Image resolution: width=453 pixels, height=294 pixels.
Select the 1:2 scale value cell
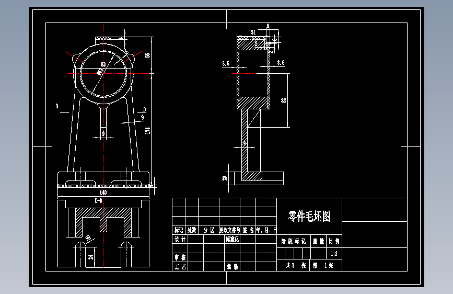click(x=334, y=254)
